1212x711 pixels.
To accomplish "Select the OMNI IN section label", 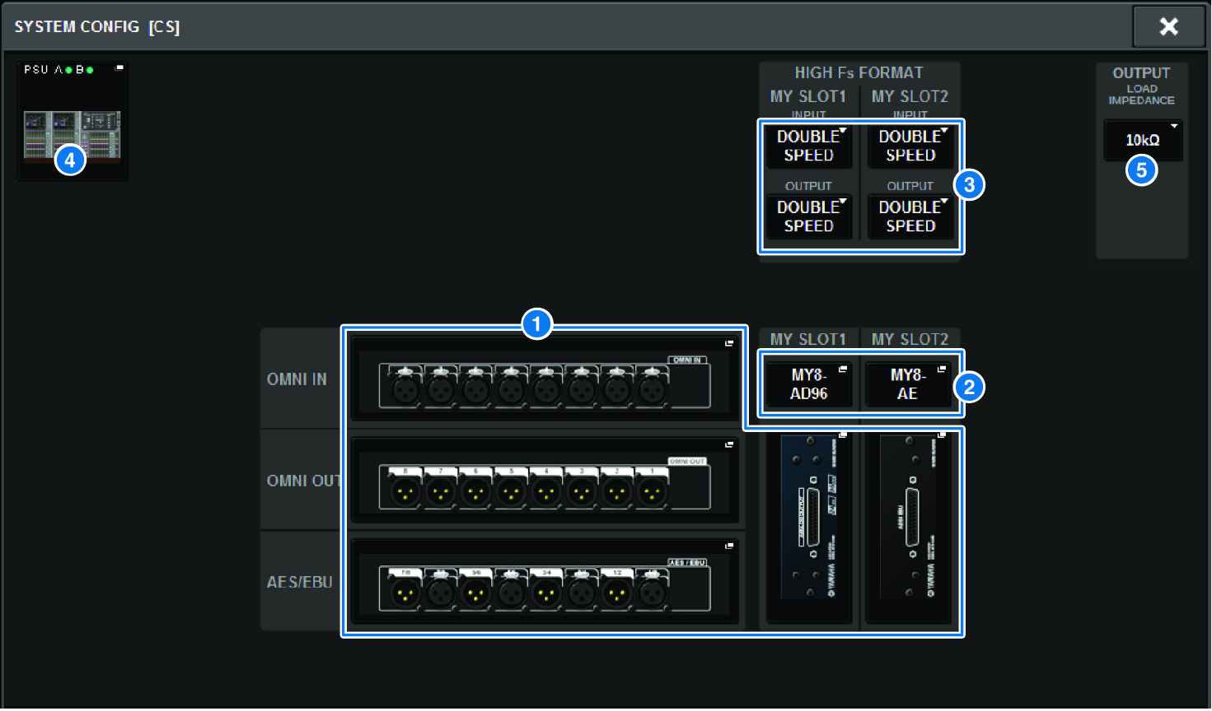I will (x=298, y=379).
